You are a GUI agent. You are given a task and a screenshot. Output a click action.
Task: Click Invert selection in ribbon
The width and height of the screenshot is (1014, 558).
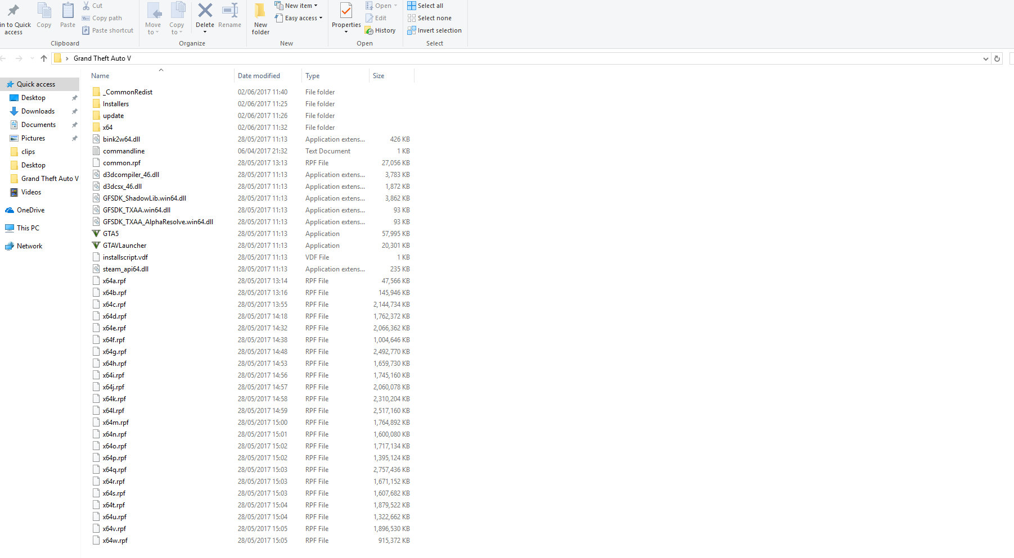435,30
